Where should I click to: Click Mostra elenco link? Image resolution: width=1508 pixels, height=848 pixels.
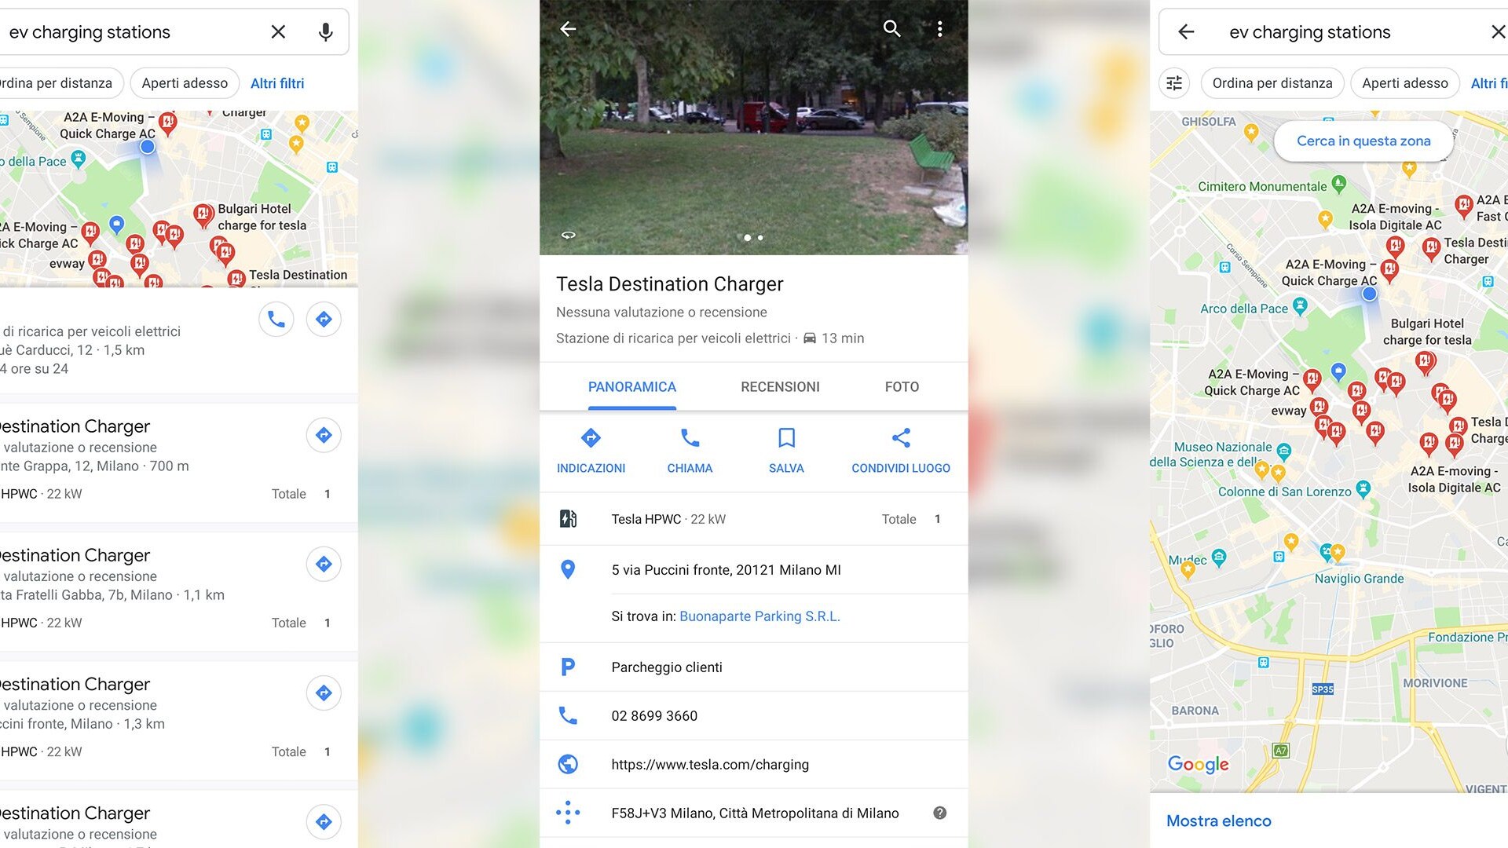coord(1218,821)
